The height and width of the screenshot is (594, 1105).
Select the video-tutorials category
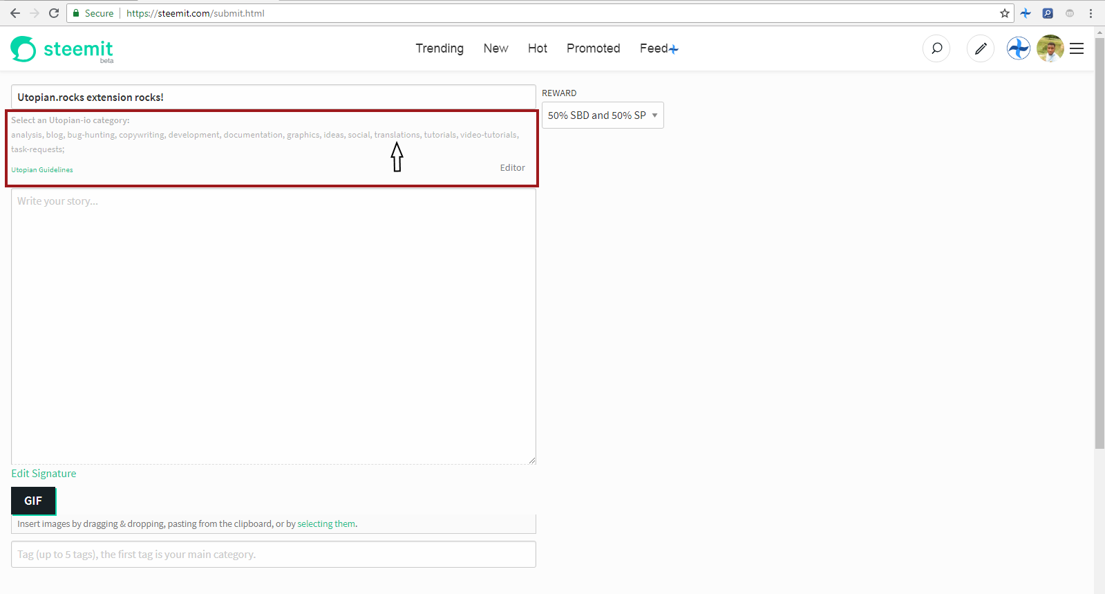tap(489, 135)
